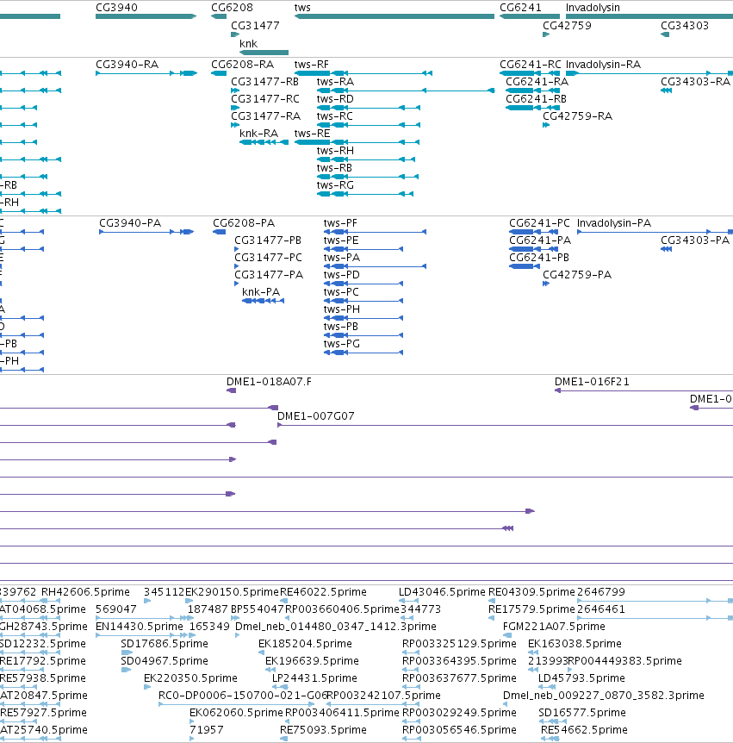Select protein label CG6241-PC
Image resolution: width=733 pixels, height=743 pixels.
click(x=539, y=223)
